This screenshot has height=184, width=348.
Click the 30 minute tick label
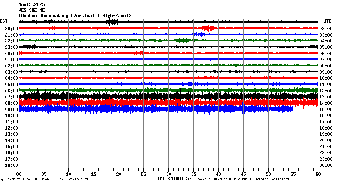pos(168,174)
